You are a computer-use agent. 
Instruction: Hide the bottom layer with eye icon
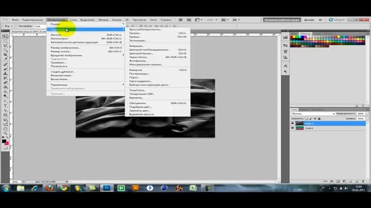tap(292, 128)
